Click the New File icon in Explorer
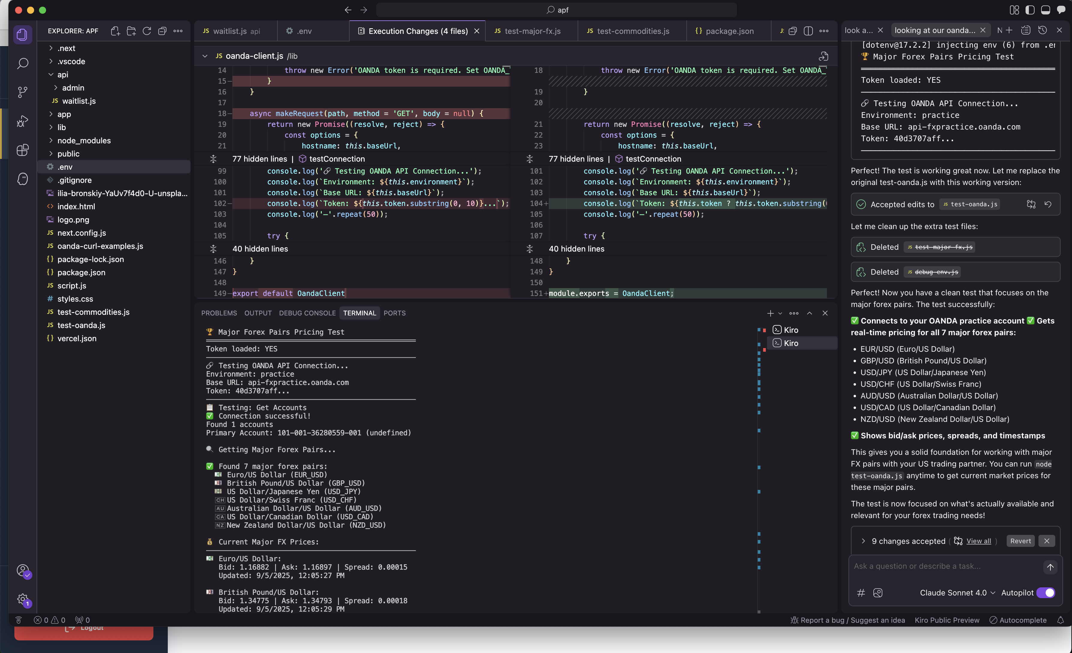This screenshot has width=1072, height=653. [x=115, y=31]
